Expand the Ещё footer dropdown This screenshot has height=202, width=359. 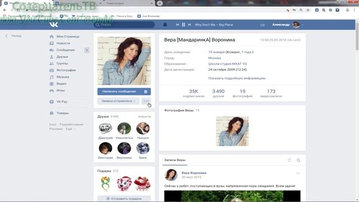(71, 129)
